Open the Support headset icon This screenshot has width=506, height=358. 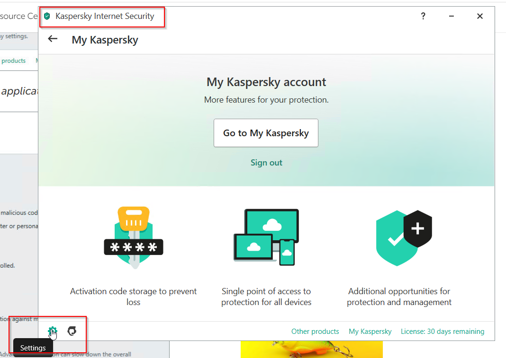72,331
